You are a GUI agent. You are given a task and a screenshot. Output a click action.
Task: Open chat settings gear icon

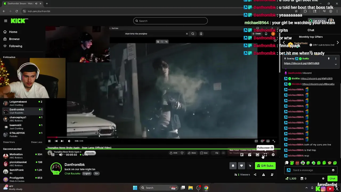pos(323,178)
